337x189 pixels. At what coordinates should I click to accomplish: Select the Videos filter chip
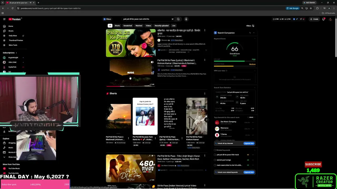point(148,26)
